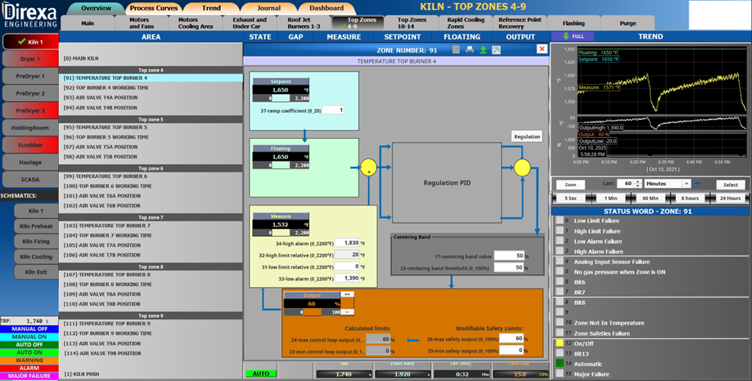Click the left yellow summing junction circle

(x=368, y=168)
